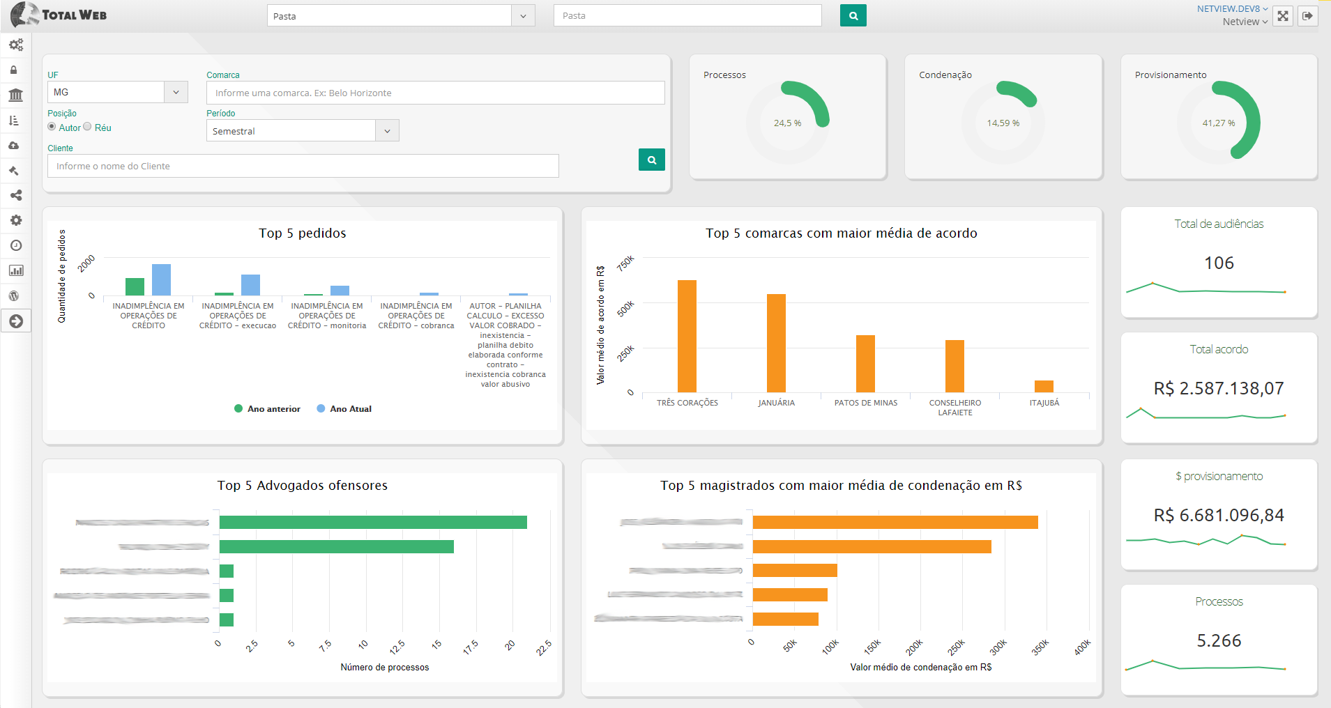
Task: Click the Processos 5.266 value
Action: pyautogui.click(x=1219, y=640)
